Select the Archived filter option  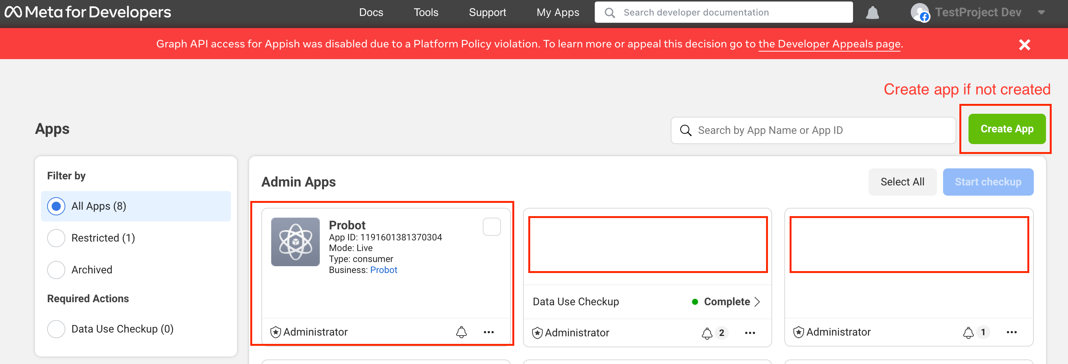[x=56, y=270]
